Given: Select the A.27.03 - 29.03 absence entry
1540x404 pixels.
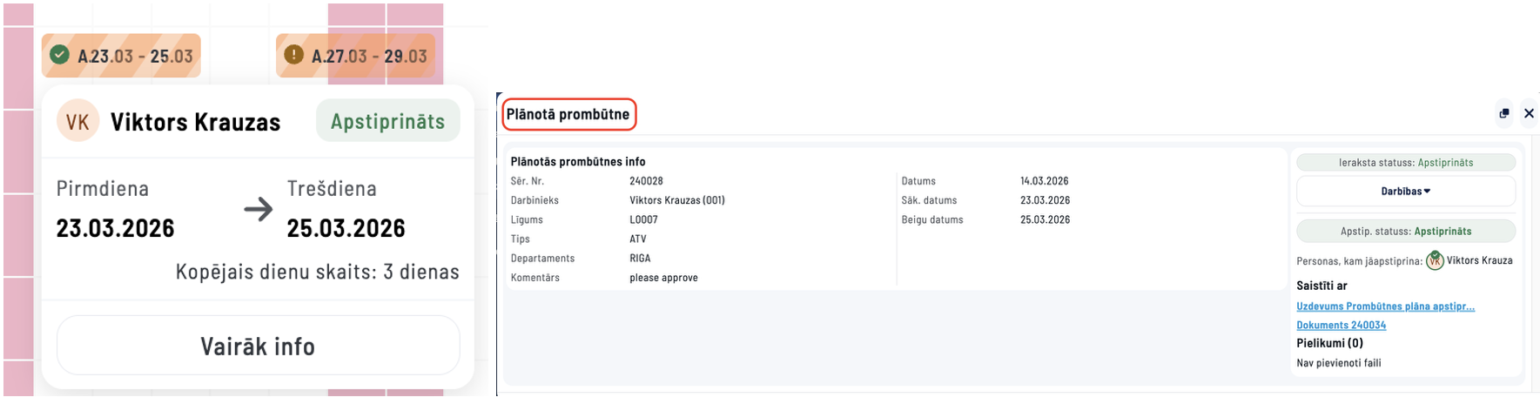Looking at the screenshot, I should pyautogui.click(x=369, y=56).
